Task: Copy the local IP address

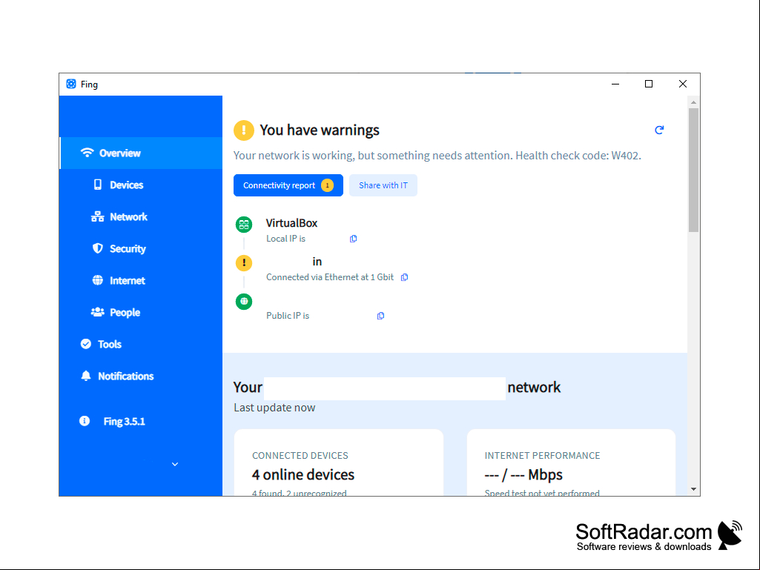Action: point(354,239)
